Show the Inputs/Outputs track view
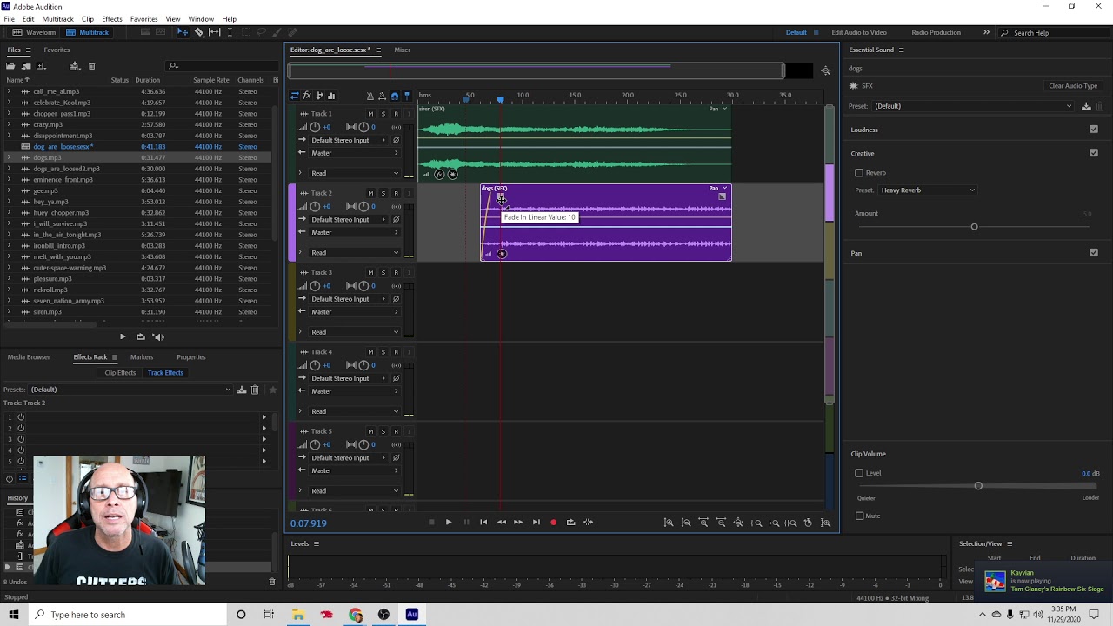 point(295,96)
